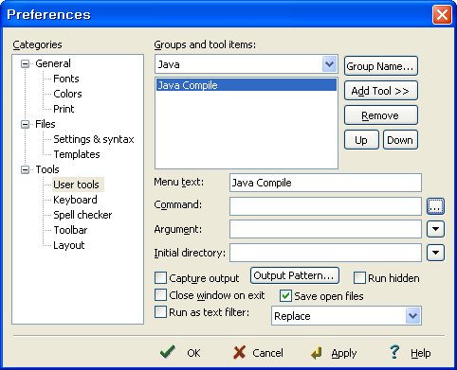457x370 pixels.
Task: Open the Initial directory dropdown arrow
Action: pyautogui.click(x=435, y=253)
